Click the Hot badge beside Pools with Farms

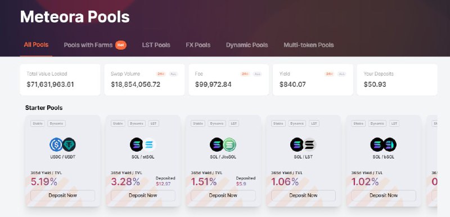[x=121, y=45]
